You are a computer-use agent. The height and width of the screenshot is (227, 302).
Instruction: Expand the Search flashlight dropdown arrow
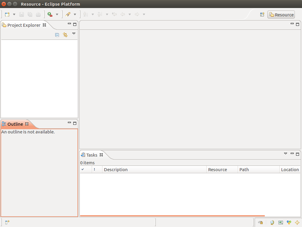(x=75, y=15)
